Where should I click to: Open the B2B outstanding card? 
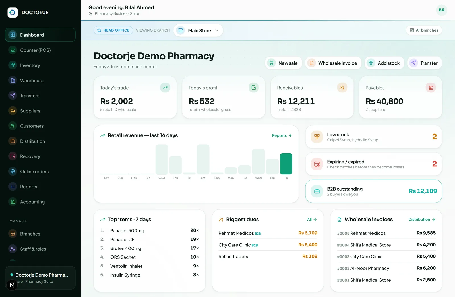(x=374, y=191)
